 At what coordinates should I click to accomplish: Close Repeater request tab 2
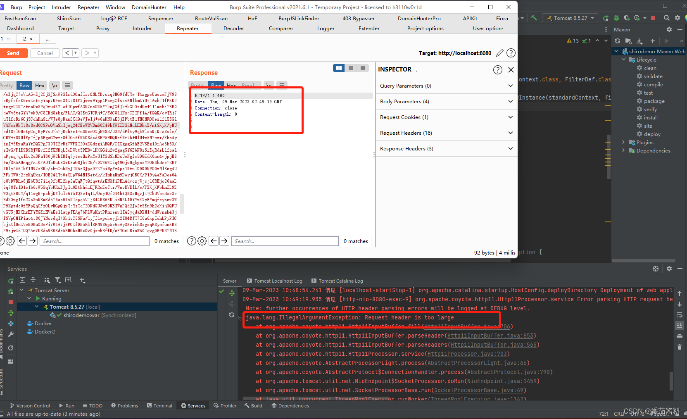31,39
